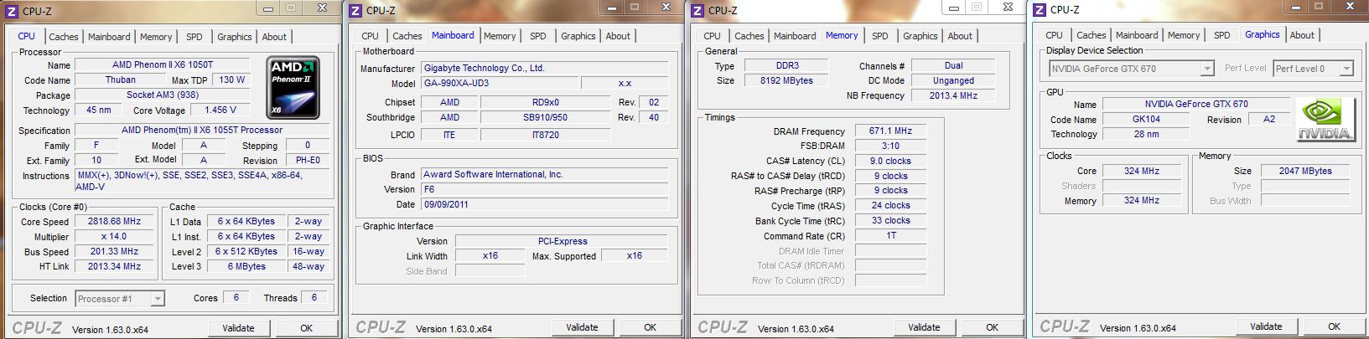Select Caches tab in the Memory timings window
1369x339 pixels.
click(x=749, y=36)
